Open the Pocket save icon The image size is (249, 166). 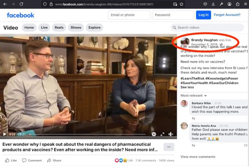205,4
